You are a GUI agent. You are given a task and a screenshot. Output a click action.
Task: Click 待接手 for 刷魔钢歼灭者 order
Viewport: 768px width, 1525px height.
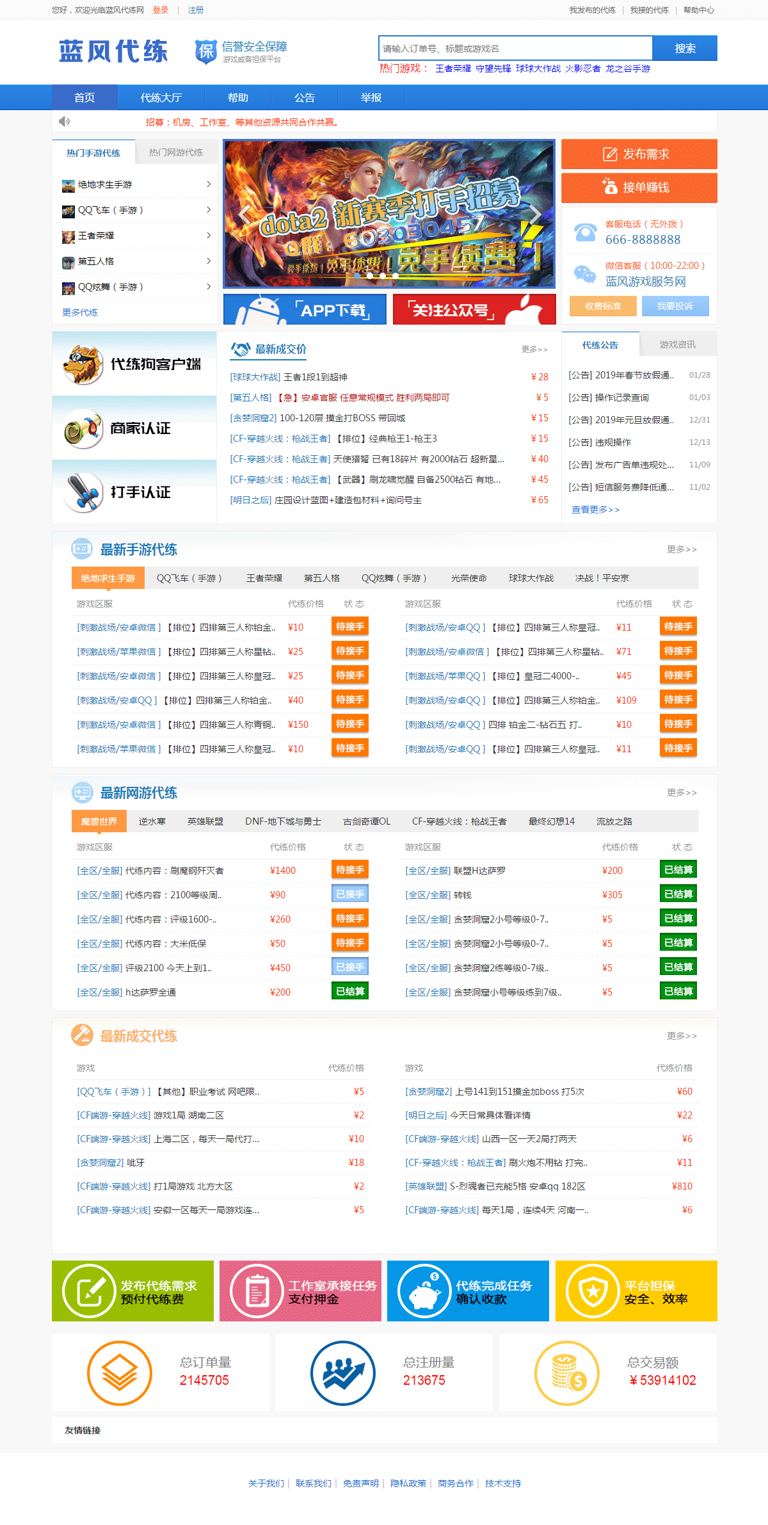[x=350, y=870]
